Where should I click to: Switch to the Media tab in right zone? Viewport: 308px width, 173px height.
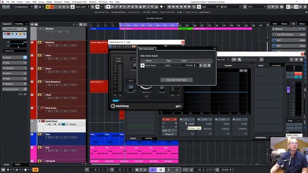[284, 24]
